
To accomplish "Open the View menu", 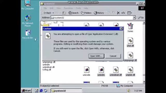I will pos(59,8).
